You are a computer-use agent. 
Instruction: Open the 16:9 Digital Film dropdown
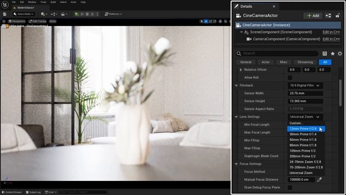pos(305,86)
